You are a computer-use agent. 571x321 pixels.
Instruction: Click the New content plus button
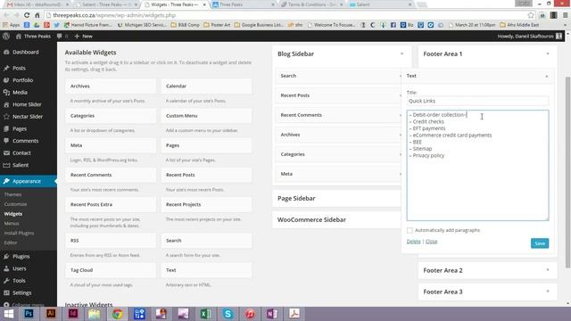tap(83, 36)
